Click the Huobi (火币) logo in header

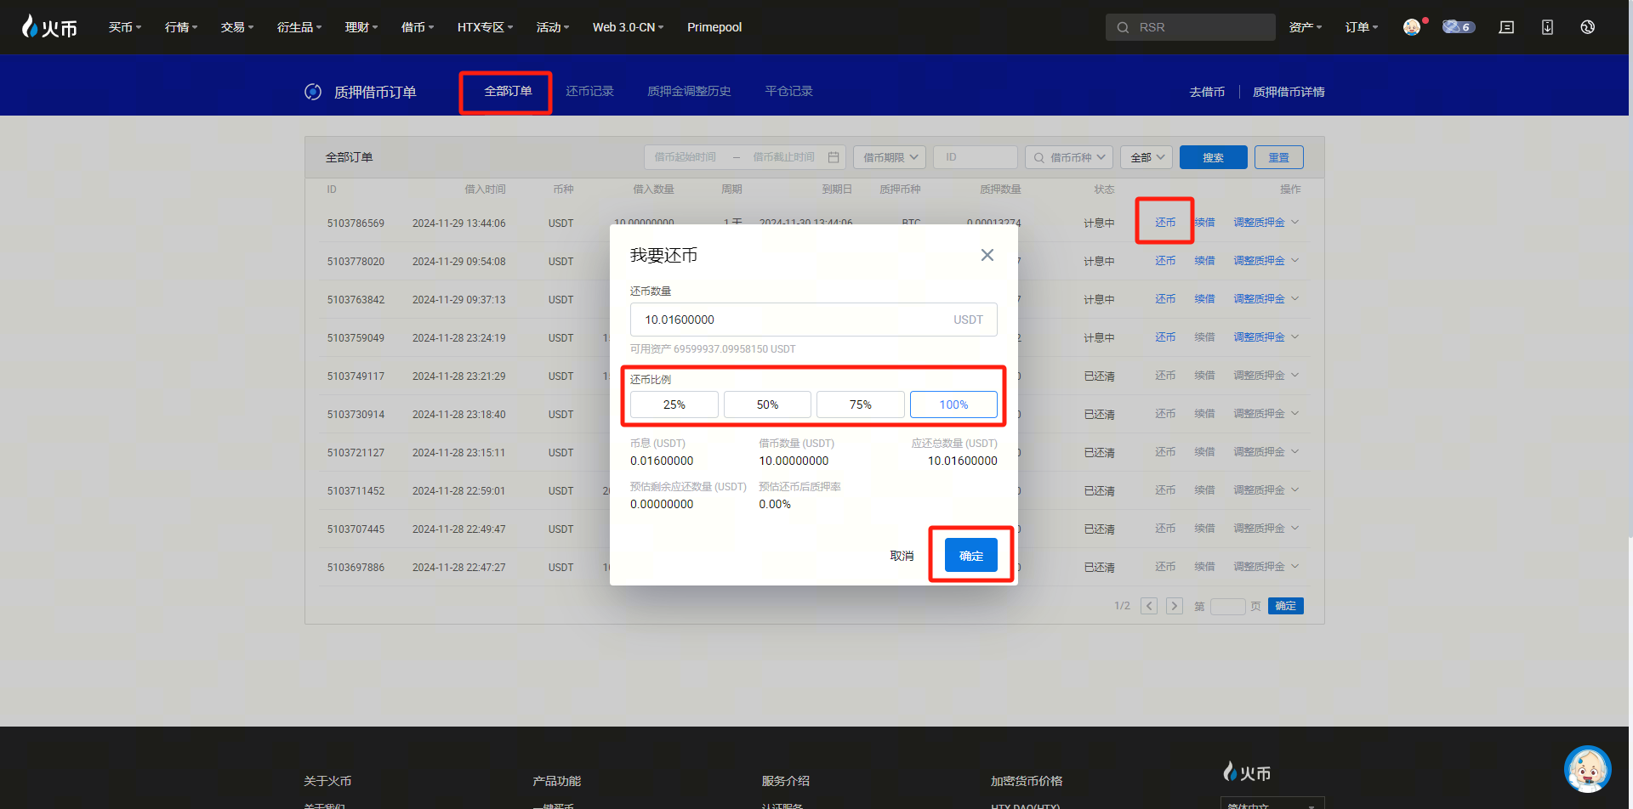coord(49,27)
